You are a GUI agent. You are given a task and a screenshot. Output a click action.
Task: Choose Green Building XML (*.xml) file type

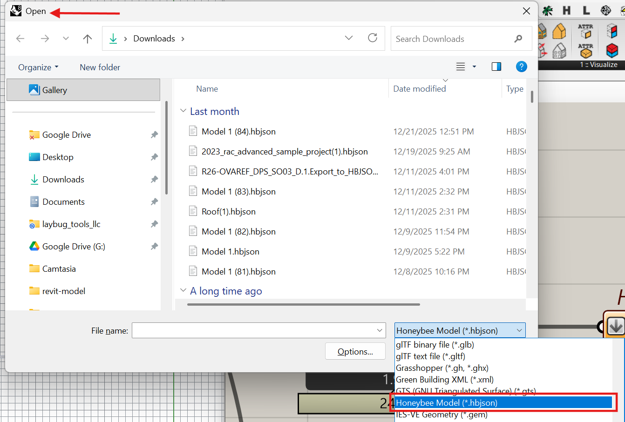[x=444, y=380]
